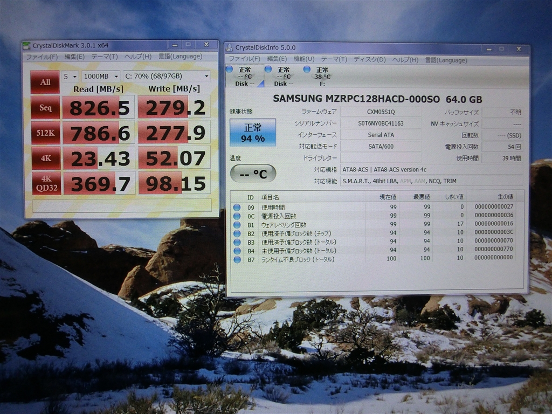Click raw value 00000000003C

tap(494, 232)
